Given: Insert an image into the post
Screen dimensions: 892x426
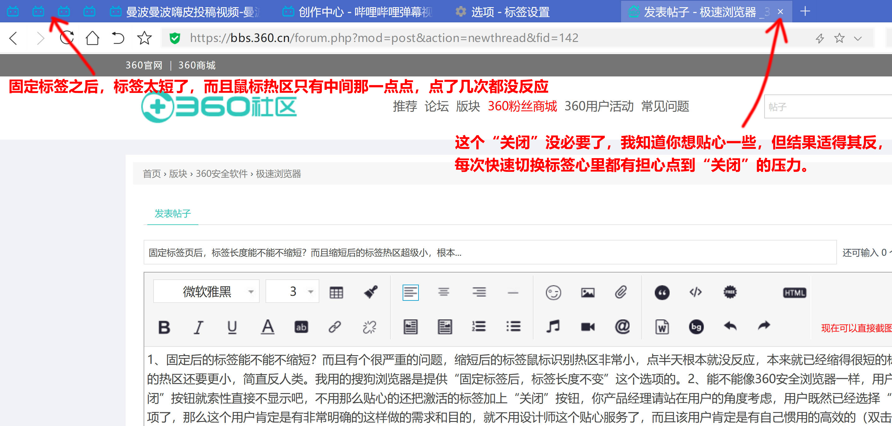Looking at the screenshot, I should (x=588, y=292).
